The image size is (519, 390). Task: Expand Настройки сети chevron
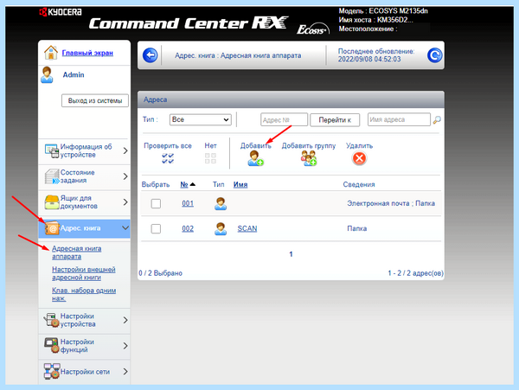(x=125, y=372)
